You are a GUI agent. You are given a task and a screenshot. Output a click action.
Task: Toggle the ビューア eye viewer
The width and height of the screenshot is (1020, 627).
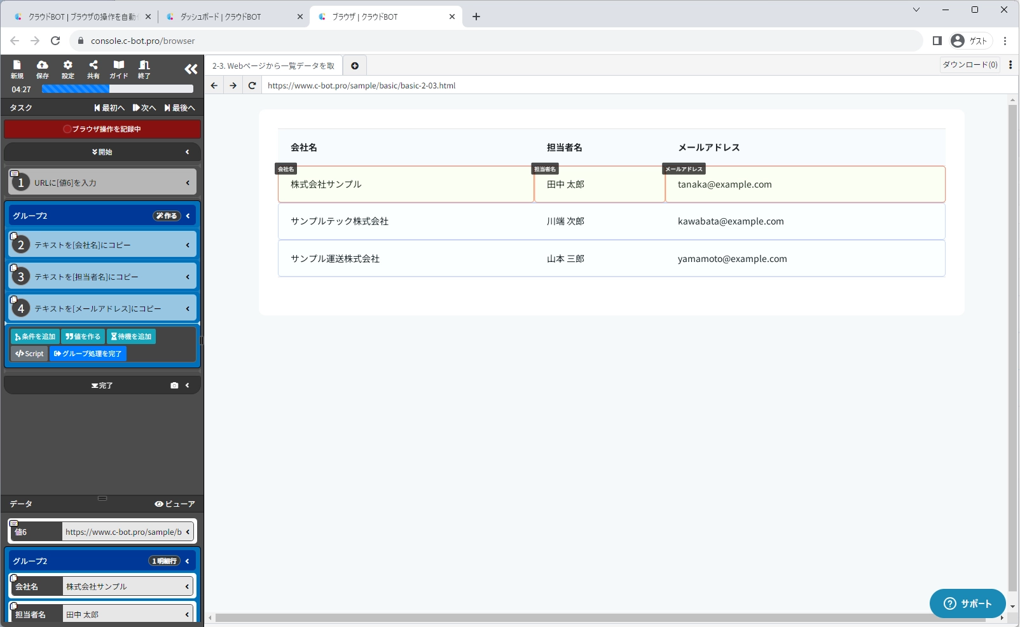pyautogui.click(x=175, y=504)
